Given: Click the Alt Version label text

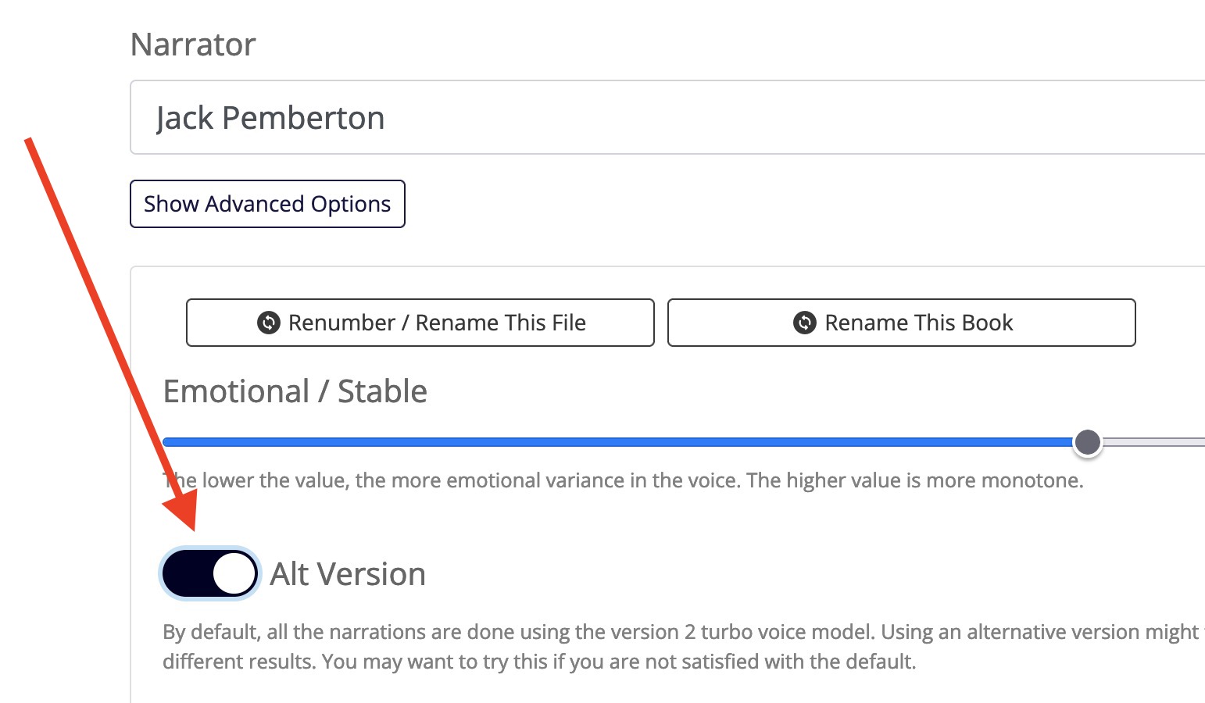Looking at the screenshot, I should click(x=348, y=574).
